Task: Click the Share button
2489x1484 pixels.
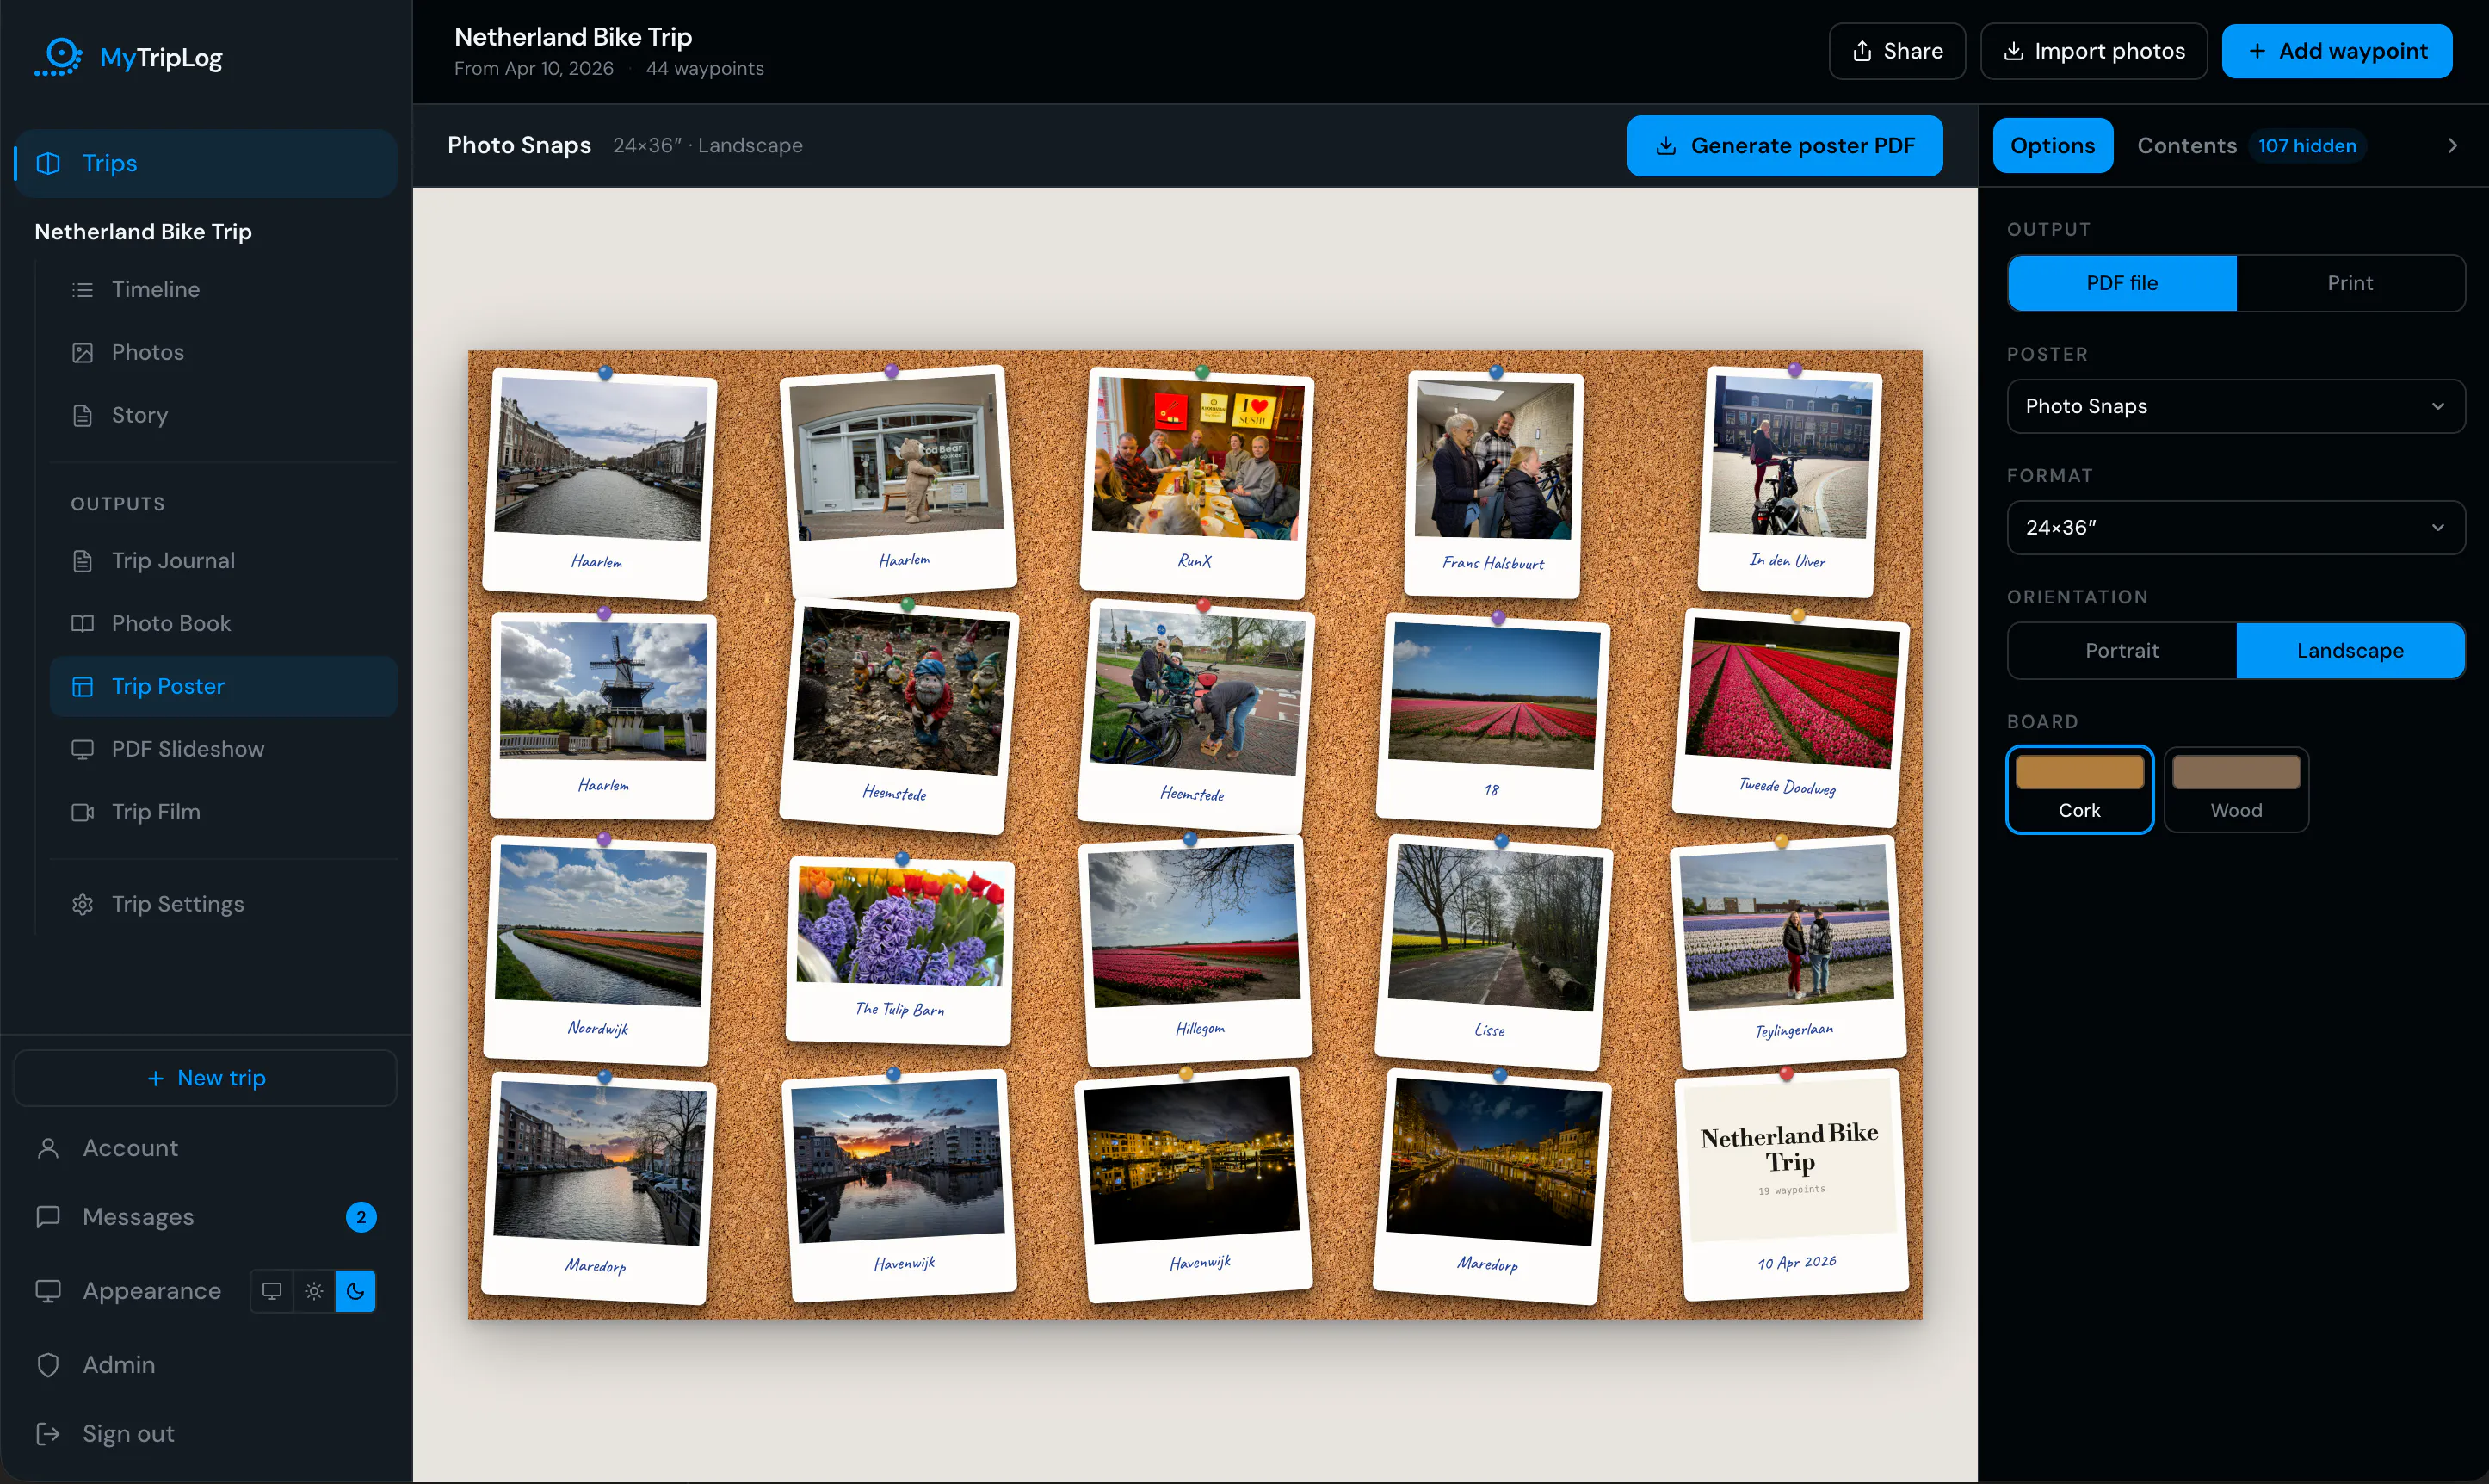Action: click(1896, 51)
